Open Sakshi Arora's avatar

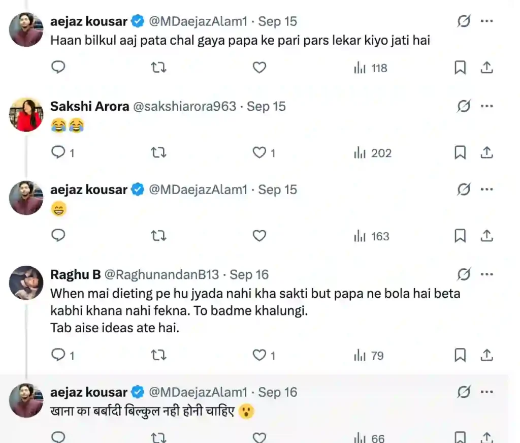pos(26,115)
